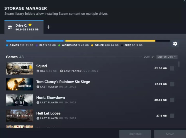The height and width of the screenshot is (138, 186).
Task: Click the 62.36 GB size value
Action: click(161, 68)
